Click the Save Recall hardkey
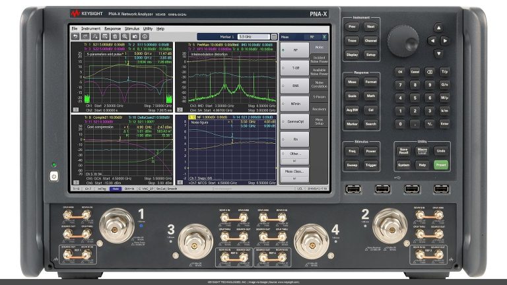507x285 pixels. click(x=403, y=151)
